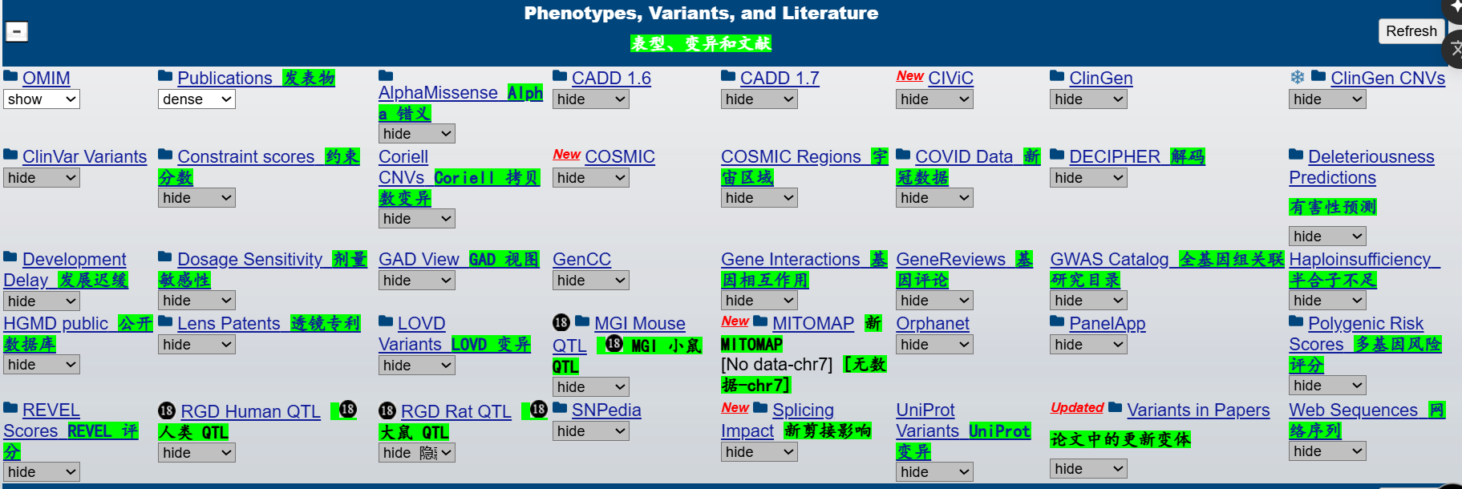Click the folder icon beside MITOMAP
Screen dimensions: 1462x489
point(760,321)
